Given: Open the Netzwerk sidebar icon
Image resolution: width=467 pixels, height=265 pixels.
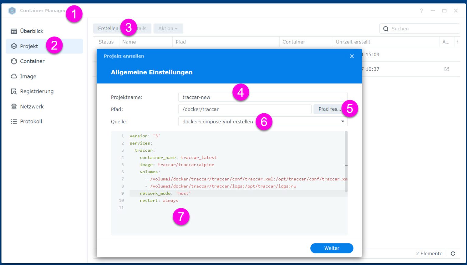Looking at the screenshot, I should [x=14, y=106].
